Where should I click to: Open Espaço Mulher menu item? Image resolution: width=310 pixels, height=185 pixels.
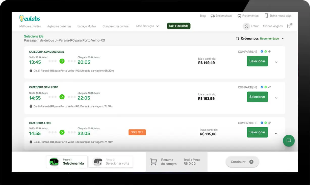(x=87, y=26)
